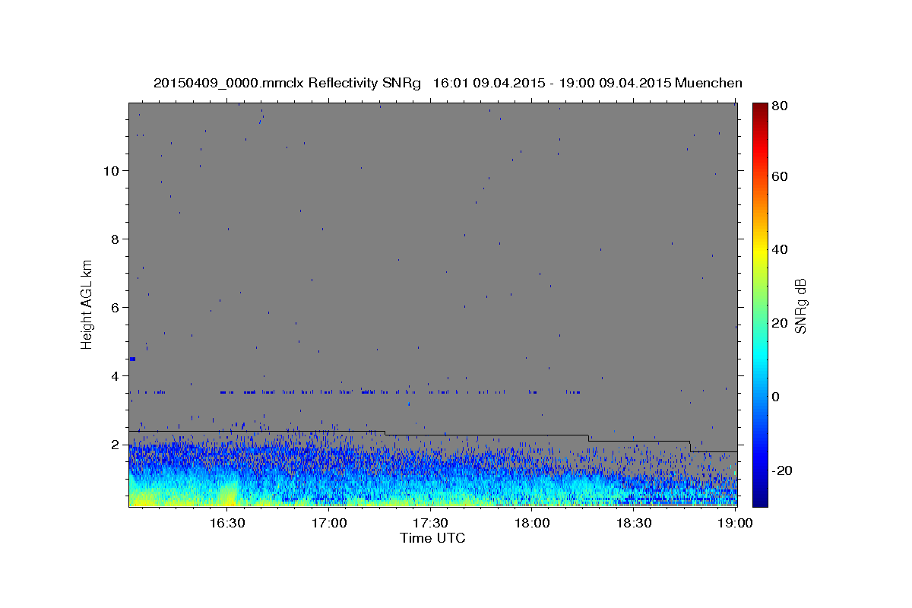This screenshot has height=608, width=912.
Task: Click the 19:00 time tick label
Action: [736, 523]
